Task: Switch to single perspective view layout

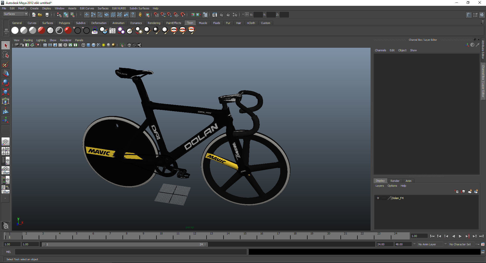Action: [6, 141]
